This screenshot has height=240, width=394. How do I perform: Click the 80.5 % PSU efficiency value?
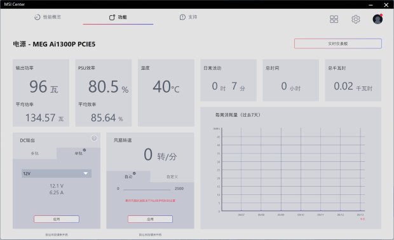(108, 87)
